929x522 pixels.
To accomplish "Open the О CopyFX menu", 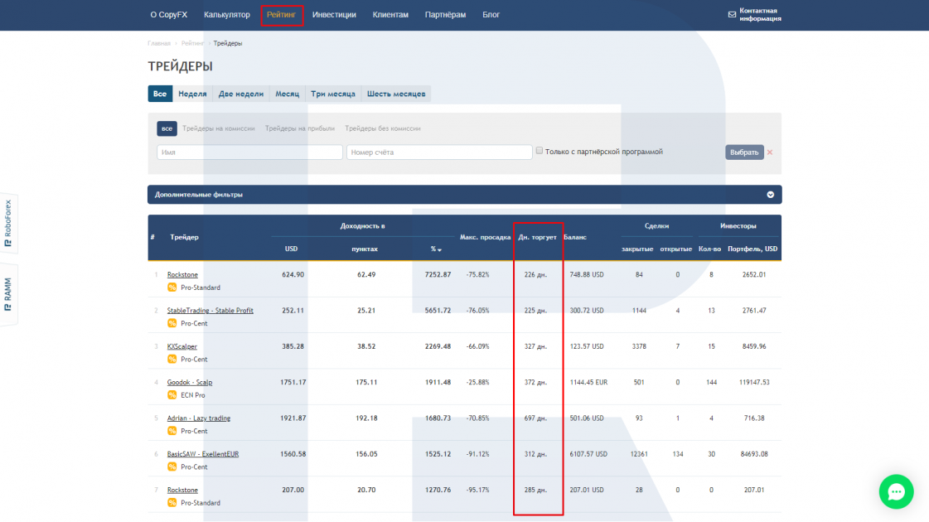I will [169, 15].
